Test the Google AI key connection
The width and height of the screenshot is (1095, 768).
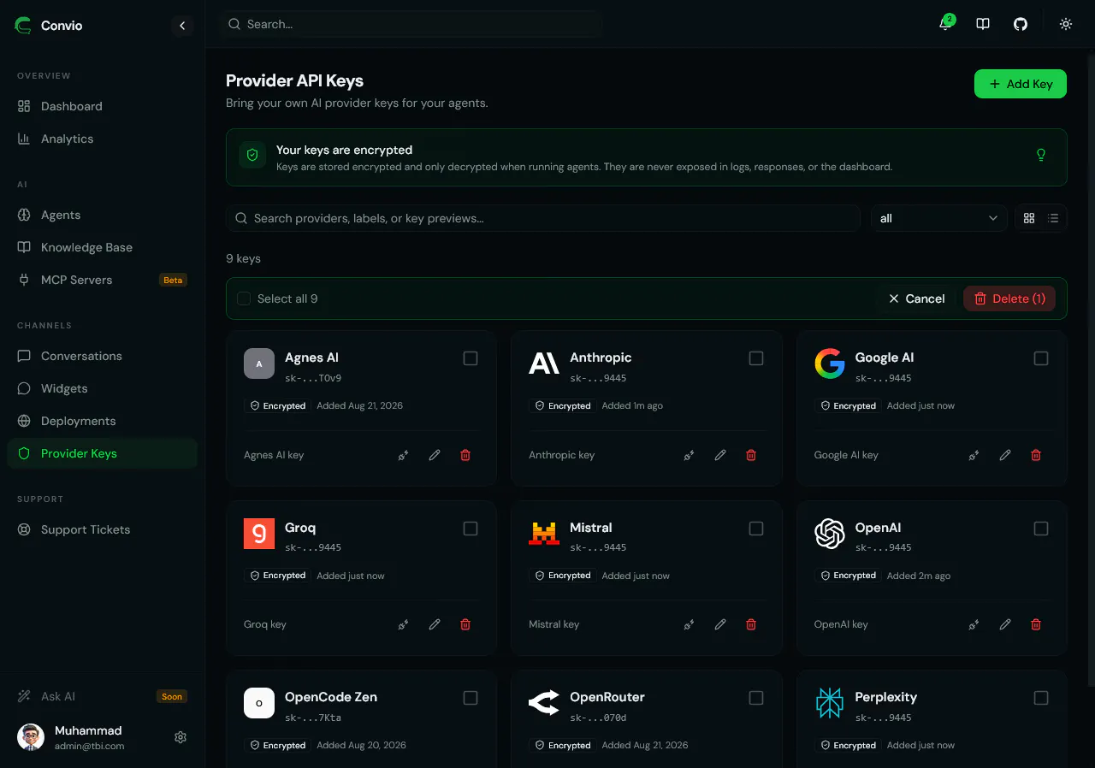[x=974, y=455]
